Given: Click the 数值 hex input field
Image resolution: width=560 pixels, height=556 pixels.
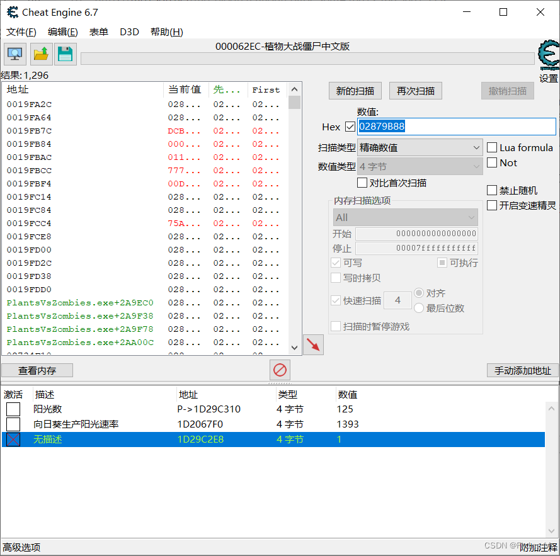Looking at the screenshot, I should [457, 127].
